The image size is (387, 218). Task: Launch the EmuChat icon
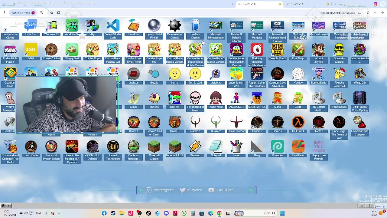pyautogui.click(x=31, y=28)
